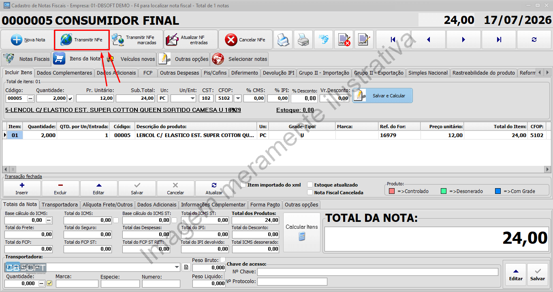The height and width of the screenshot is (292, 553).
Task: Click the gray printer icon
Action: 303,40
